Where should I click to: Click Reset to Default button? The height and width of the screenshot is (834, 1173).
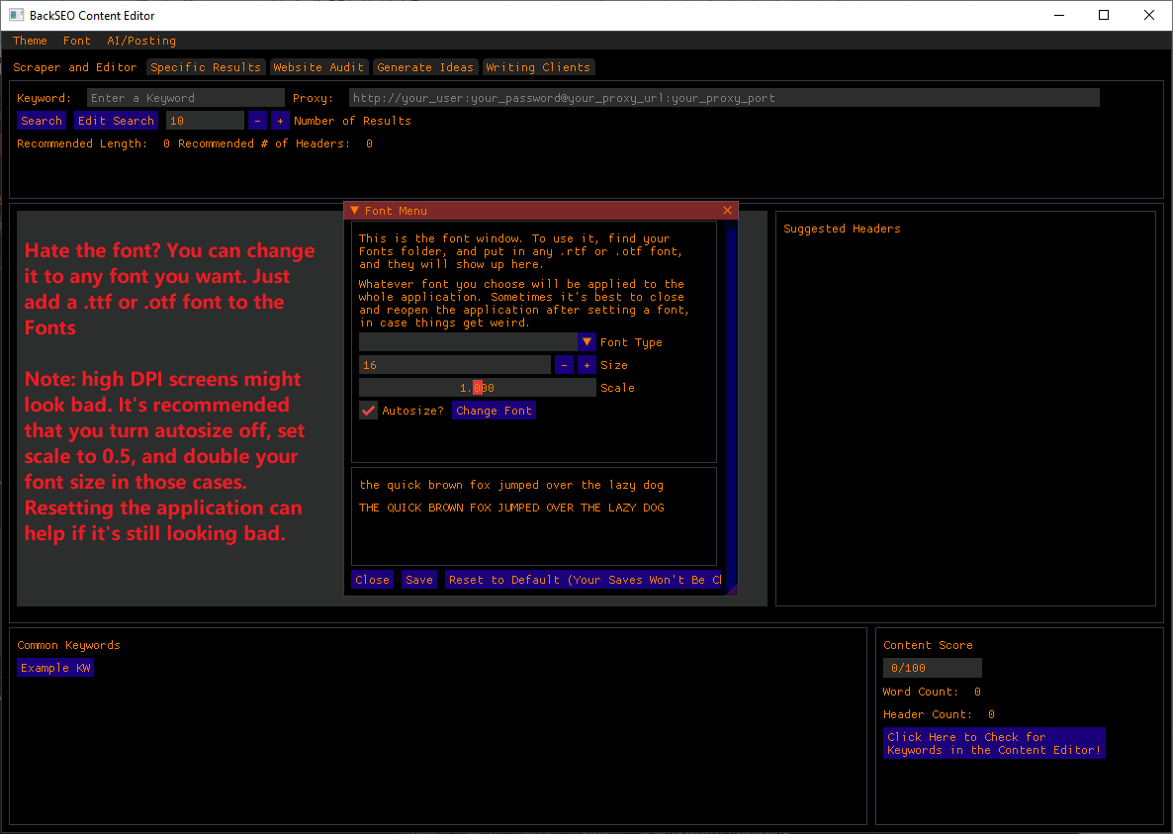click(584, 580)
